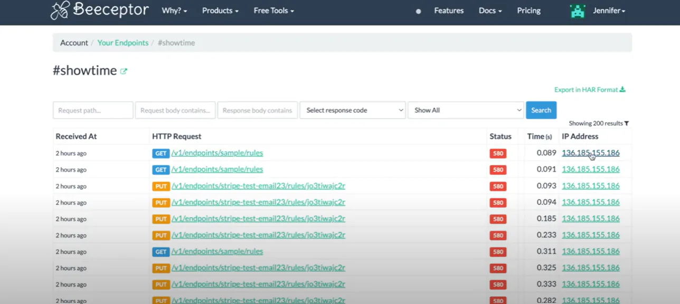Viewport: 680px width, 304px height.
Task: Go to the Features page
Action: [x=449, y=11]
